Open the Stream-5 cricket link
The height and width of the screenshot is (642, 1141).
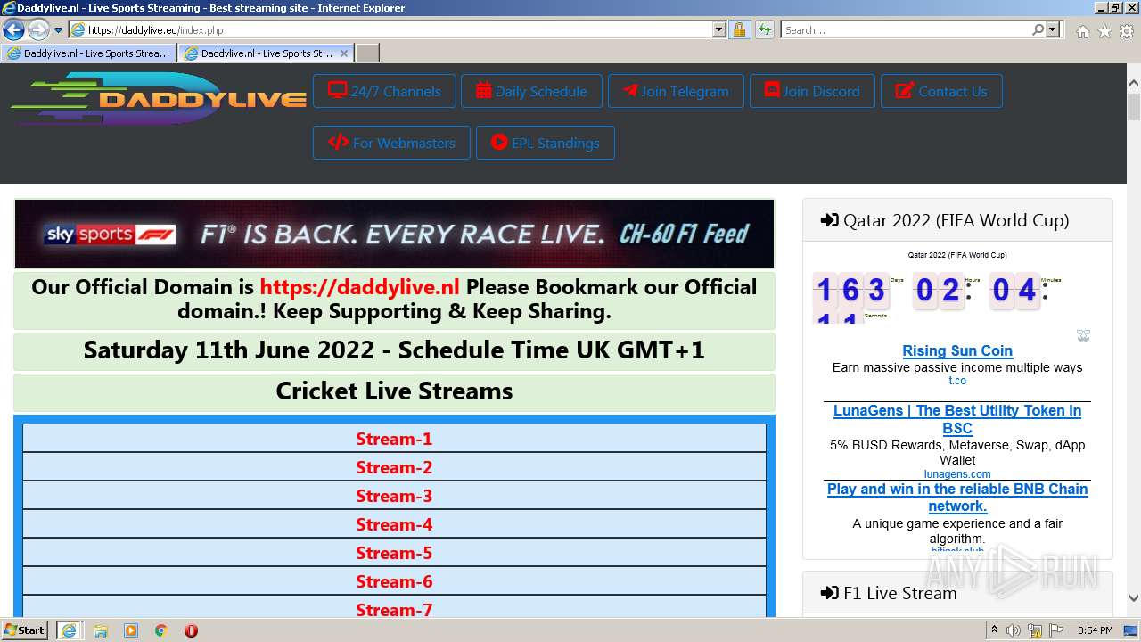pos(394,553)
